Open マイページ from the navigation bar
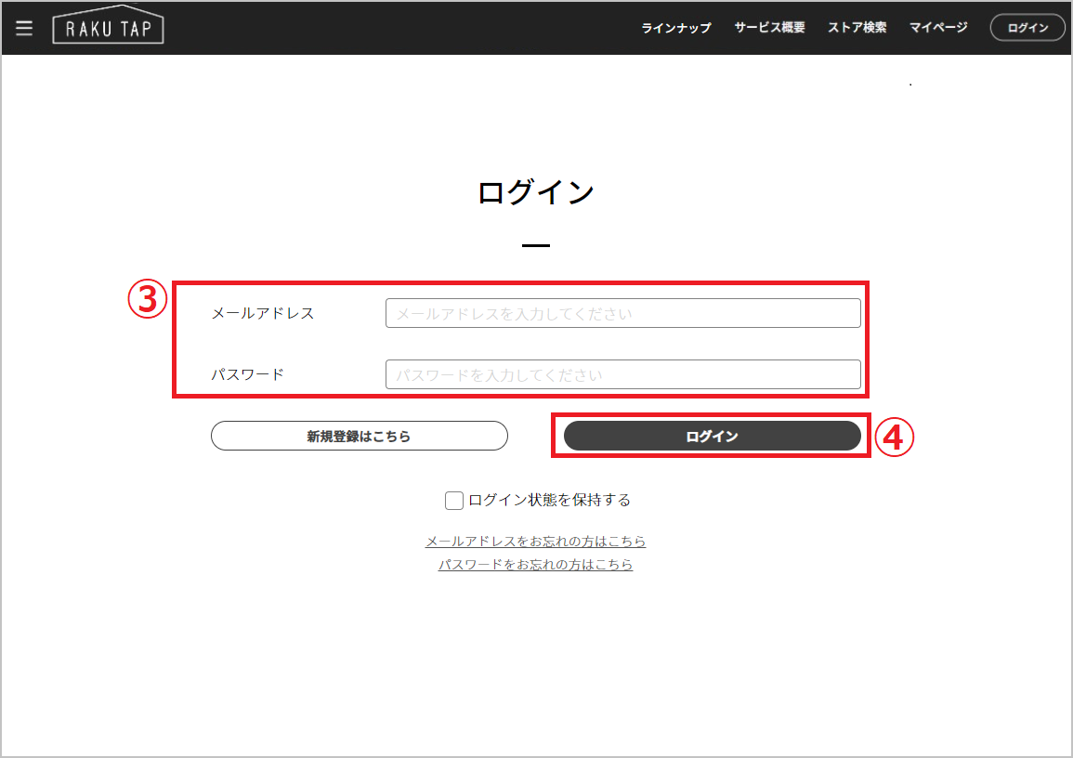The image size is (1073, 758). (x=938, y=28)
